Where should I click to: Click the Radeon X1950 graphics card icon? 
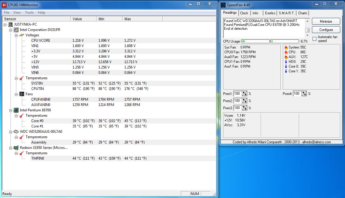click(16, 148)
